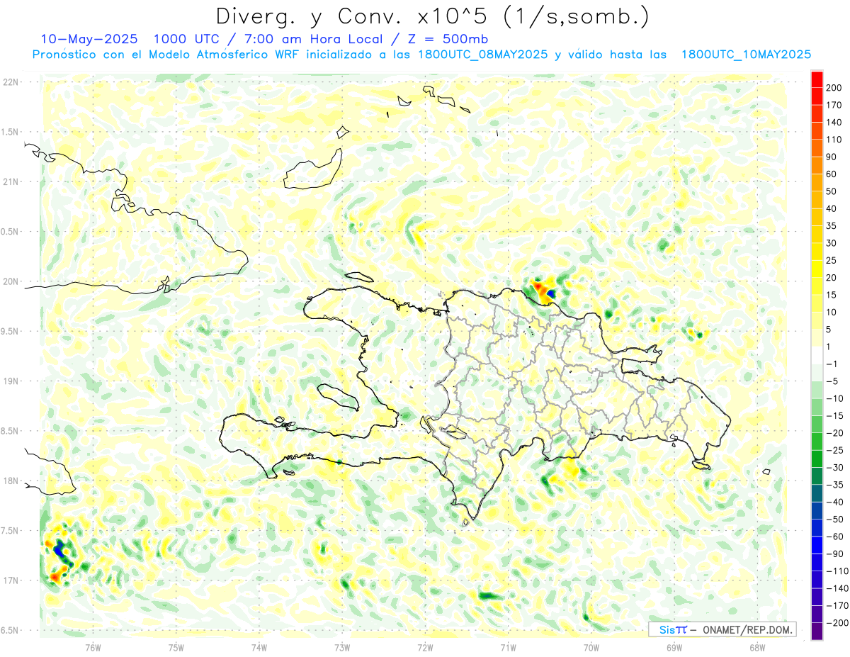Click the positive colorbar label '15'

(832, 296)
